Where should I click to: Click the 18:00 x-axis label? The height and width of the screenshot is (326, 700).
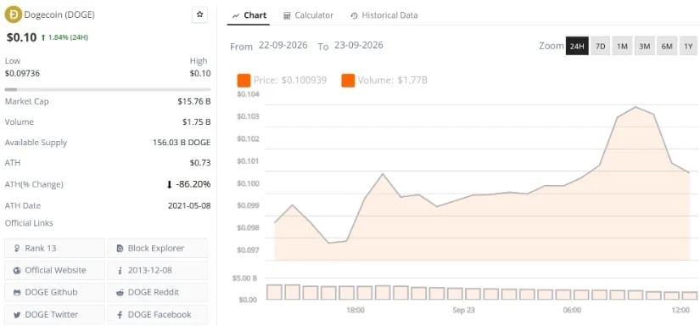(355, 311)
